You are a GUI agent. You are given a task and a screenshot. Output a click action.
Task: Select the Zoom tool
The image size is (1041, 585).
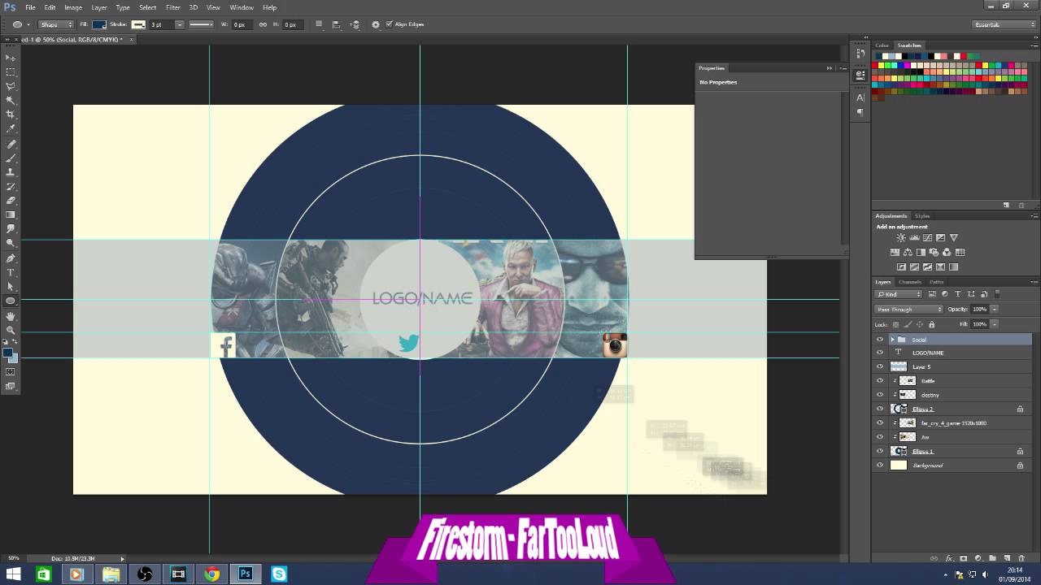pyautogui.click(x=11, y=329)
